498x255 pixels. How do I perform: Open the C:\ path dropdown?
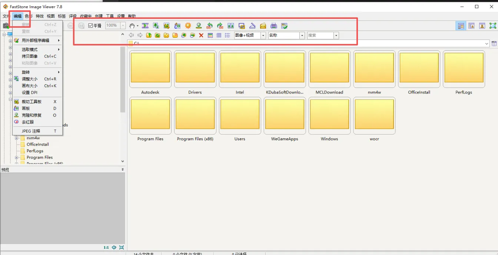[487, 44]
